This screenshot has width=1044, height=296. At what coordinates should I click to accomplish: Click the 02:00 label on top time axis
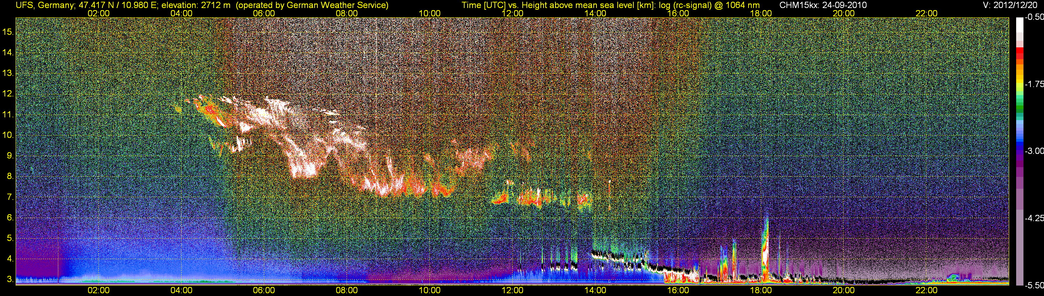(98, 13)
